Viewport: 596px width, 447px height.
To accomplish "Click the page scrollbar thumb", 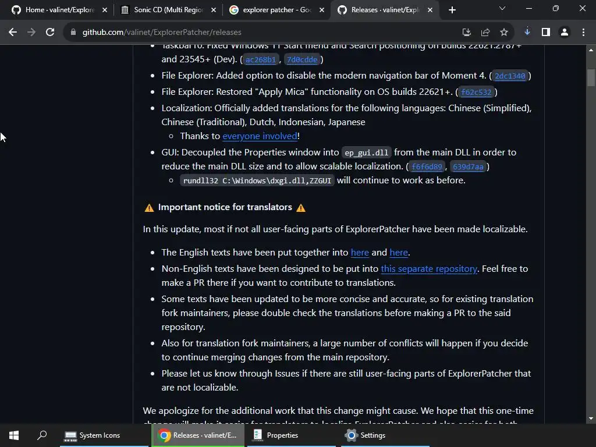I will 591,77.
